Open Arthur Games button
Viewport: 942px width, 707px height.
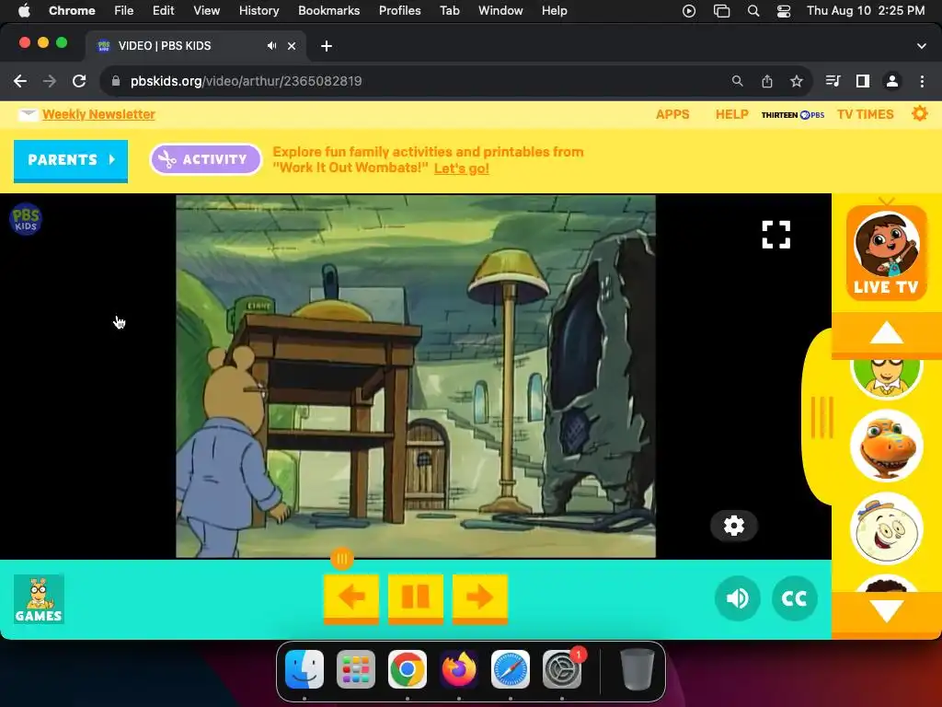(x=39, y=598)
